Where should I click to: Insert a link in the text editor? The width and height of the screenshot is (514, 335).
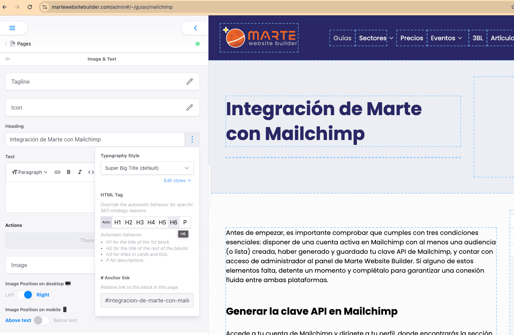point(57,172)
